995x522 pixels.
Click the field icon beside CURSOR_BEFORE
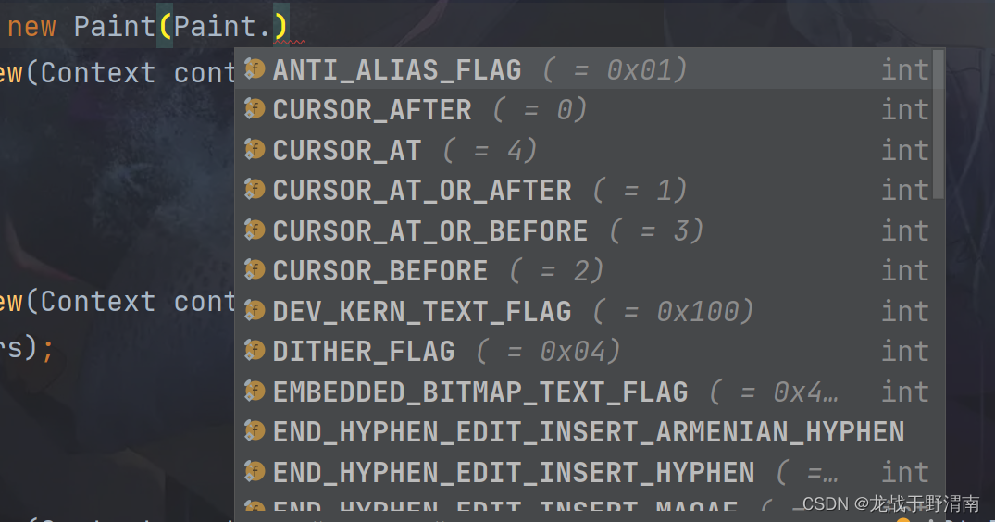255,270
